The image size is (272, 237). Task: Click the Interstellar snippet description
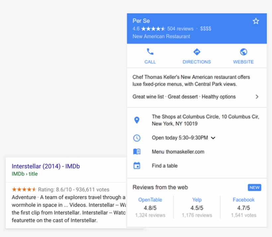69,209
